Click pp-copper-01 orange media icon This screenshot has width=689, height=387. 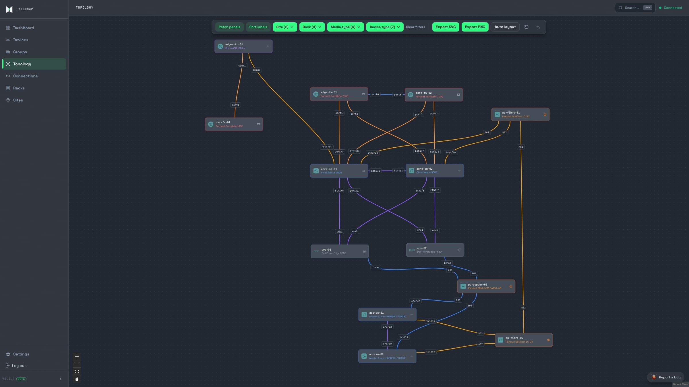coord(511,286)
